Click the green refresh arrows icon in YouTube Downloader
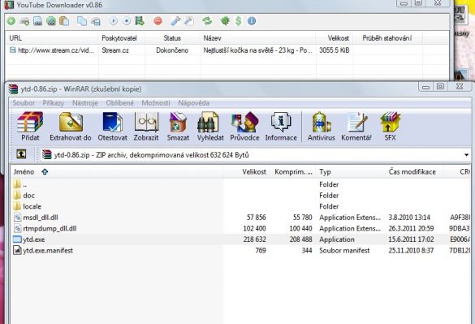475x324 pixels. (207, 21)
